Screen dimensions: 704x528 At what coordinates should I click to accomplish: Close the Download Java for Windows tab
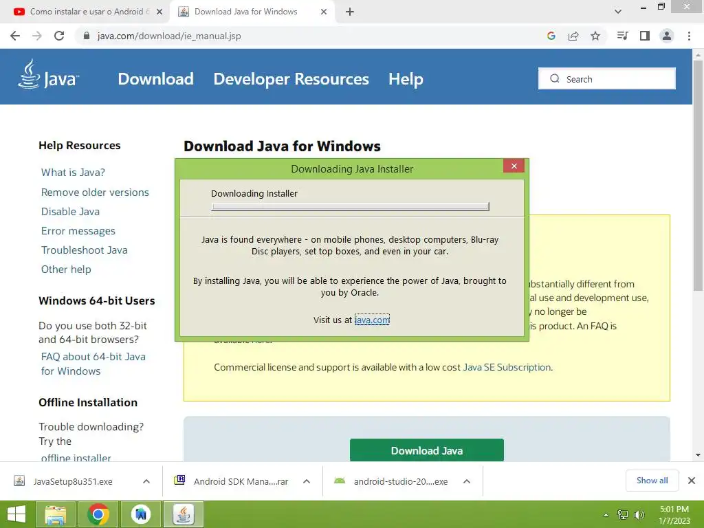pos(324,12)
